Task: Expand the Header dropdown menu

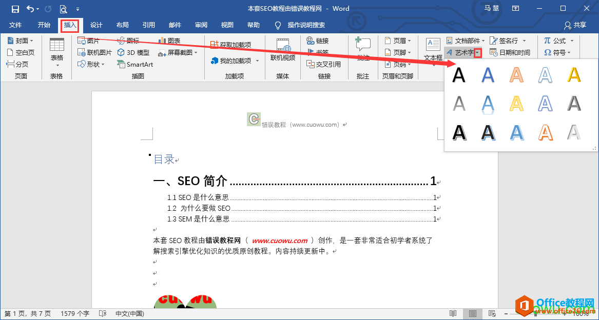Action: click(398, 41)
